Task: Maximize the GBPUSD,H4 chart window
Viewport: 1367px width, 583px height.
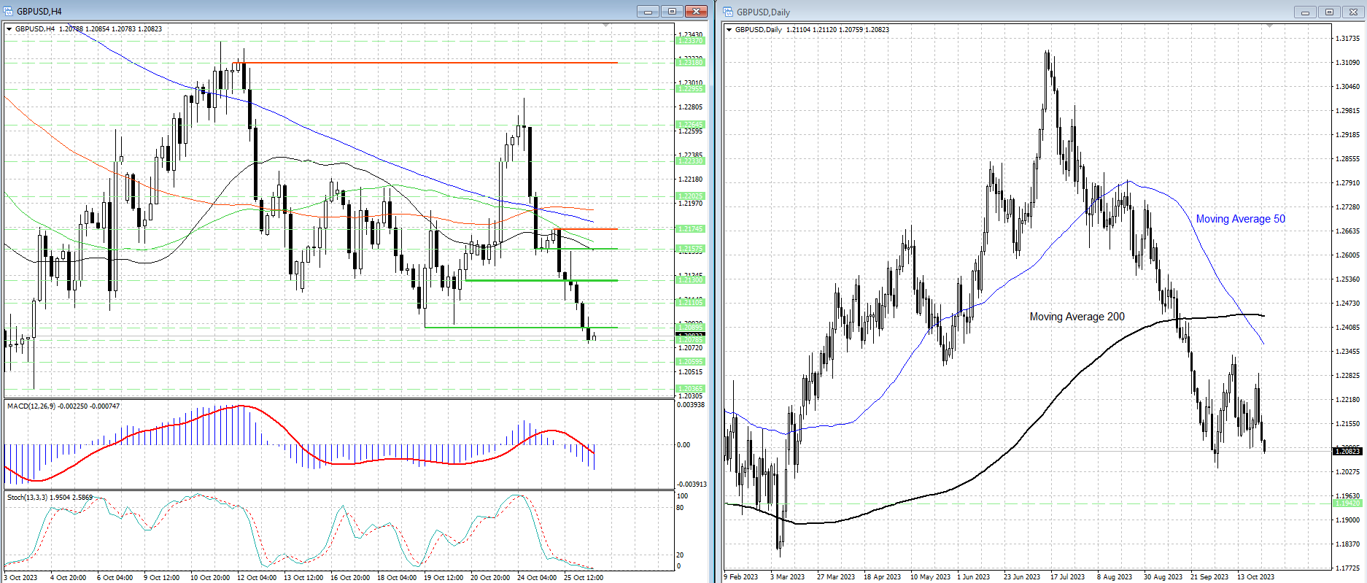Action: pos(672,11)
